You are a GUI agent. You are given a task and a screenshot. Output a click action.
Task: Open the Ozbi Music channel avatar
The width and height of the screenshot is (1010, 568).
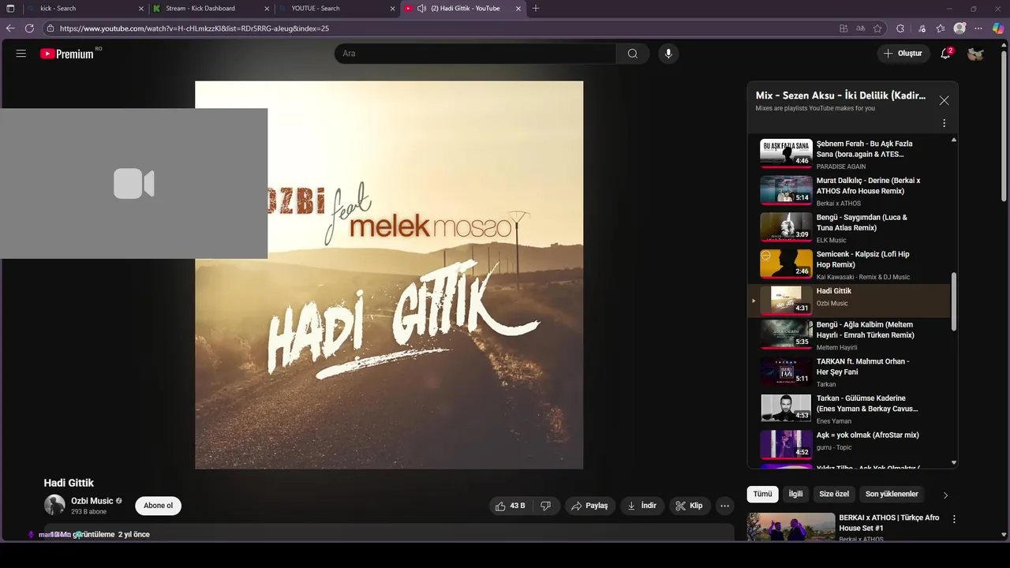[x=54, y=505]
